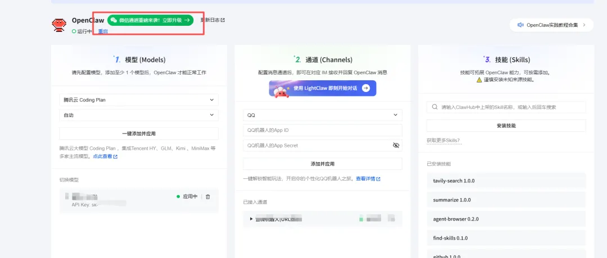Image resolution: width=607 pixels, height=258 pixels.
Task: Click arrow circle on LightClaw banner
Action: [x=366, y=89]
